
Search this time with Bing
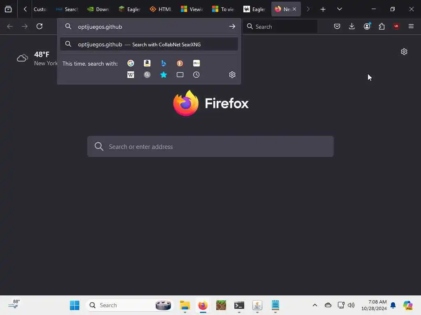click(x=164, y=63)
